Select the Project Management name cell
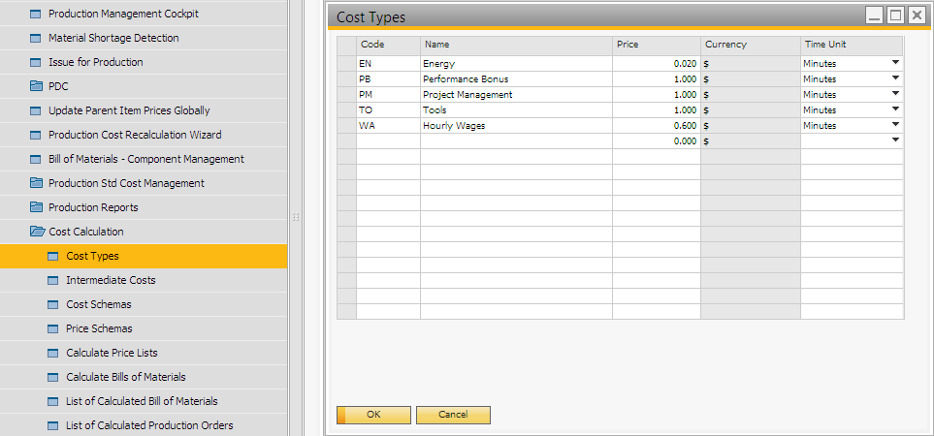The height and width of the screenshot is (436, 934). coord(515,94)
